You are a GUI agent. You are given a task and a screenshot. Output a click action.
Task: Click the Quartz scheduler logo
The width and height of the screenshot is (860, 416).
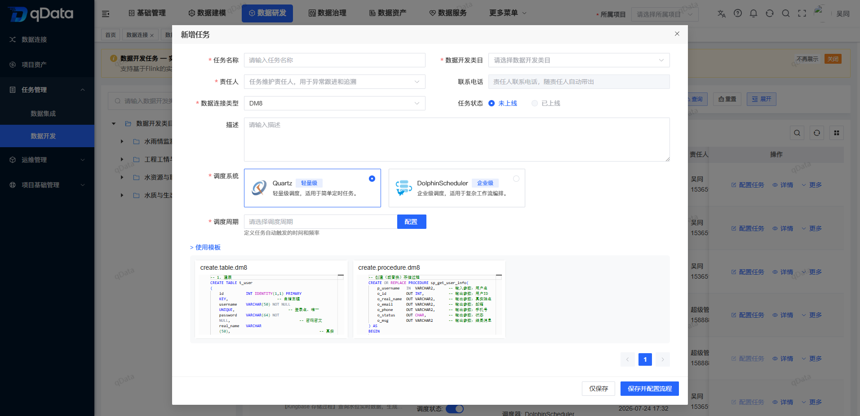pyautogui.click(x=259, y=188)
